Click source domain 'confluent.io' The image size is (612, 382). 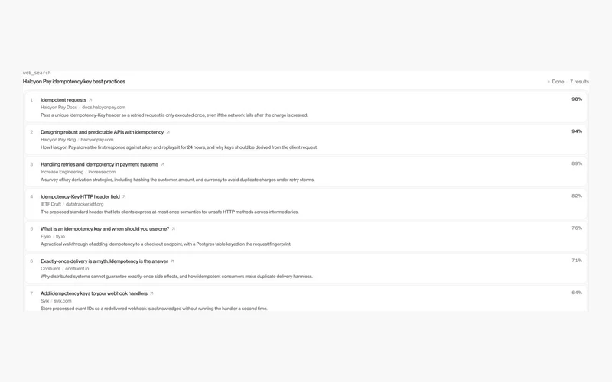tap(77, 269)
